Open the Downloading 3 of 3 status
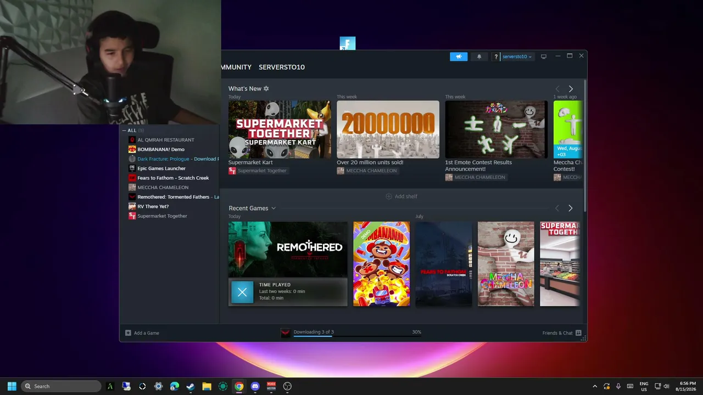This screenshot has height=395, width=703. (314, 332)
